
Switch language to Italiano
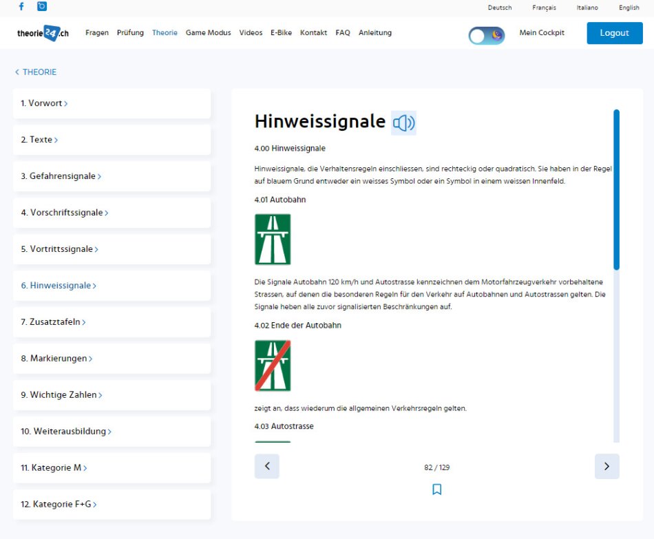coord(587,8)
